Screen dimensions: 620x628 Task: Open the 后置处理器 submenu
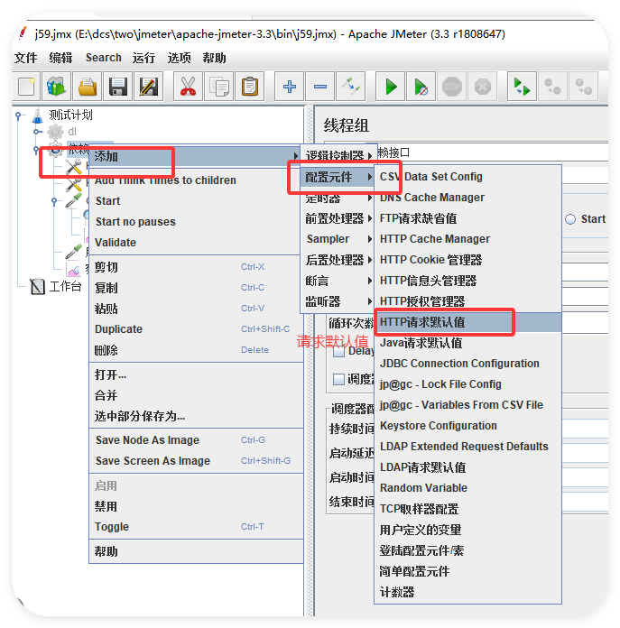point(337,260)
